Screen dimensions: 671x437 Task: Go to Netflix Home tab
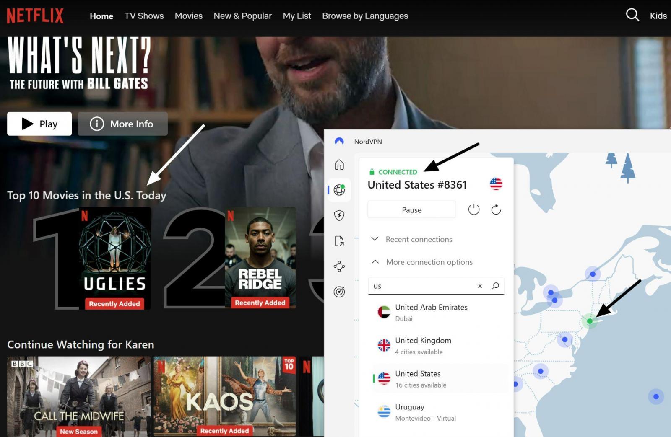click(x=101, y=16)
